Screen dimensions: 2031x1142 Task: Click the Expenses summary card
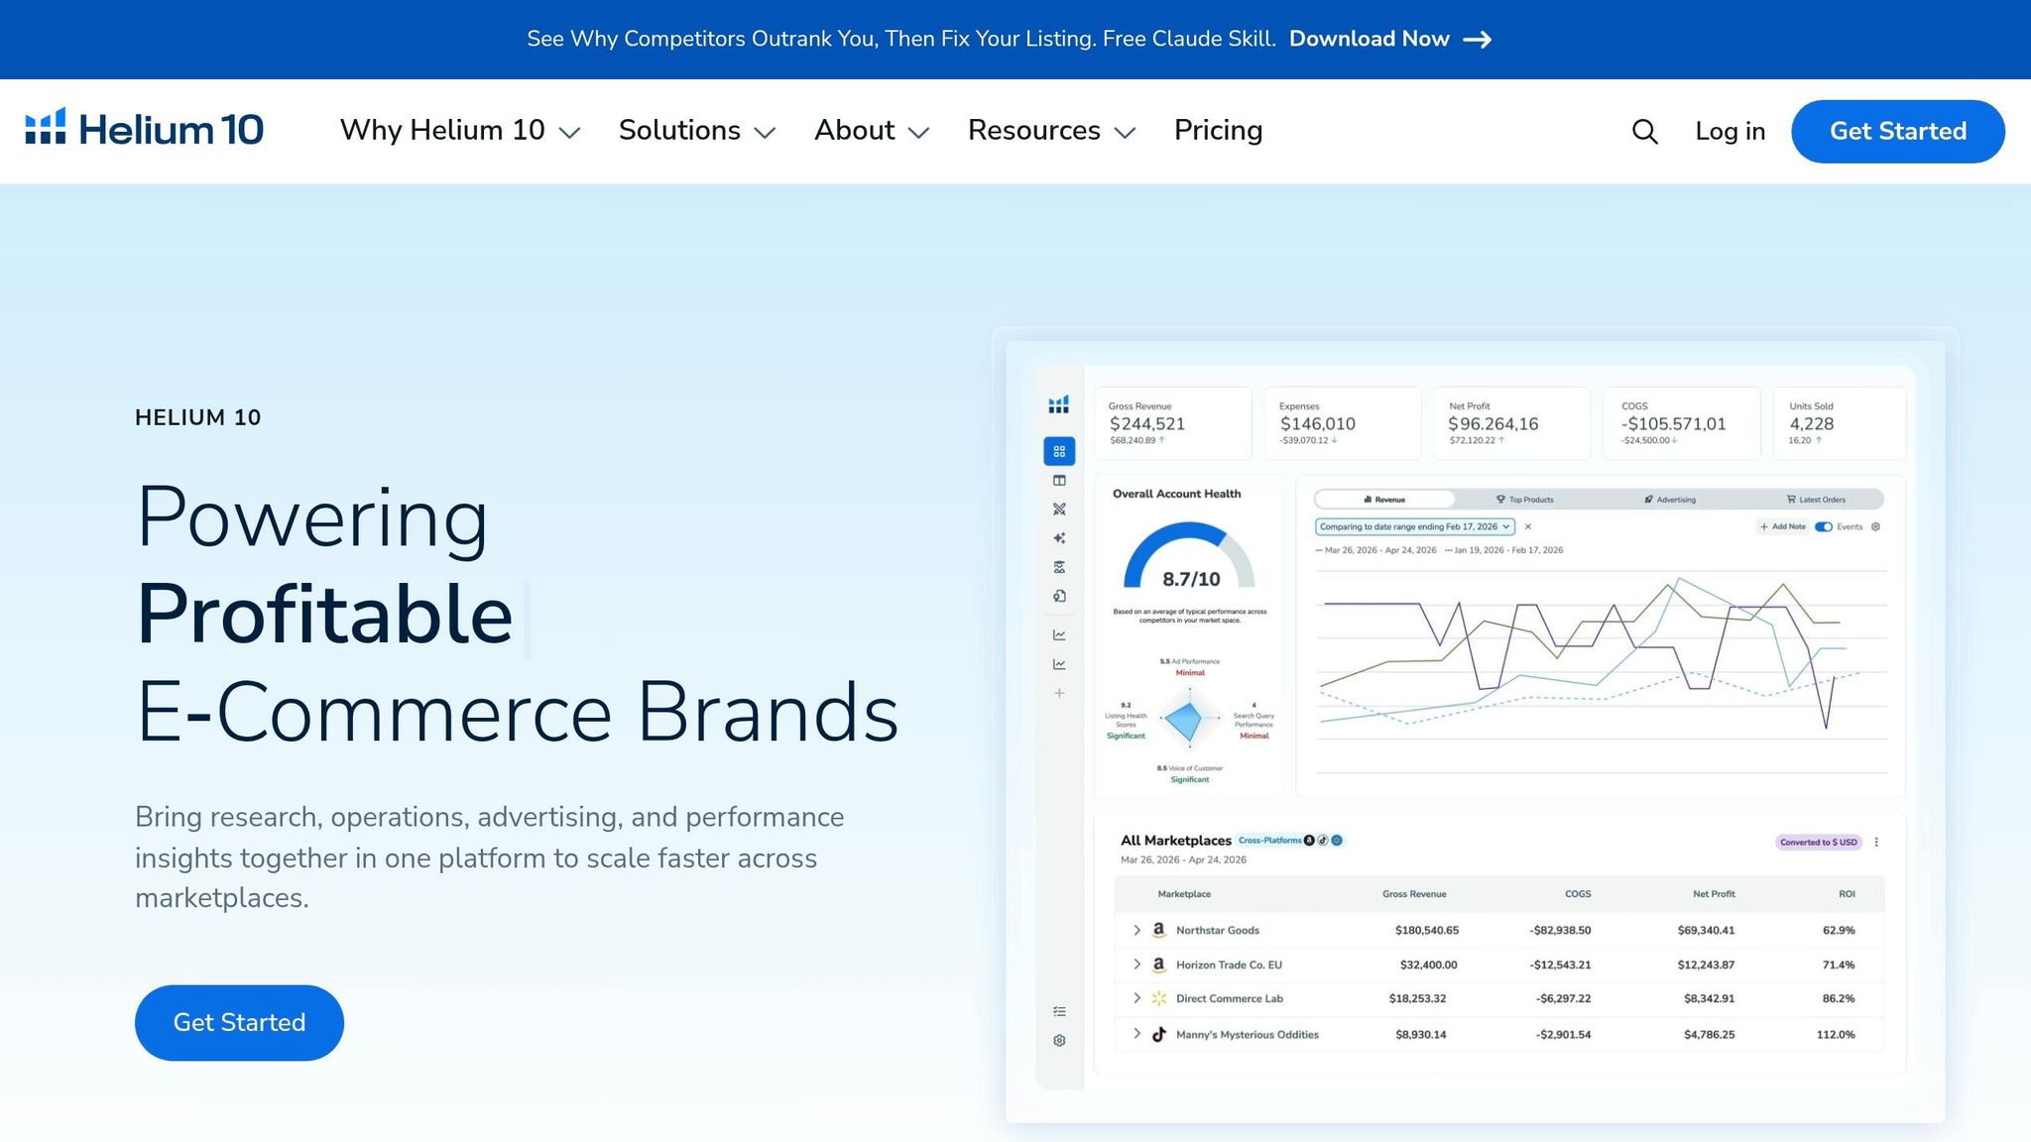1342,423
